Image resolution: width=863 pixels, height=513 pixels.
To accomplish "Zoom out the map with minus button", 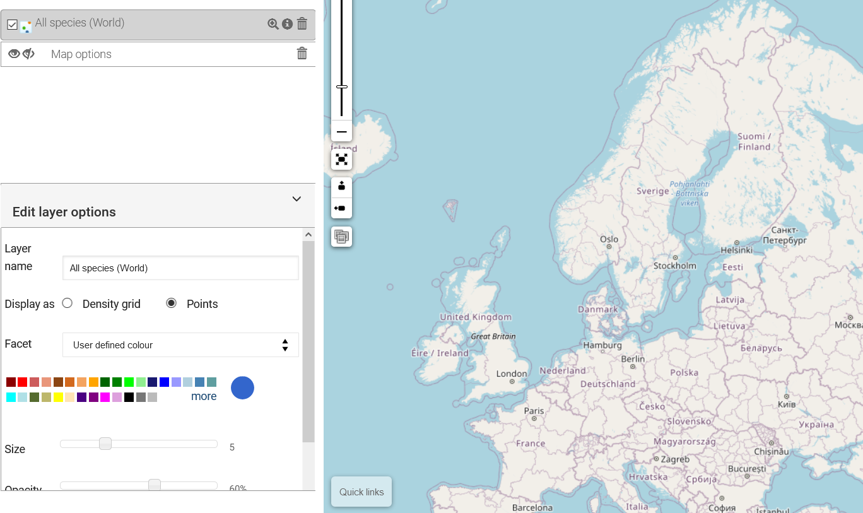I will coord(342,132).
